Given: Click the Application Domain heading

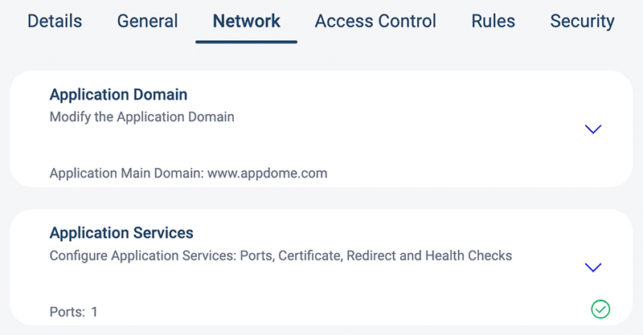Looking at the screenshot, I should point(118,95).
